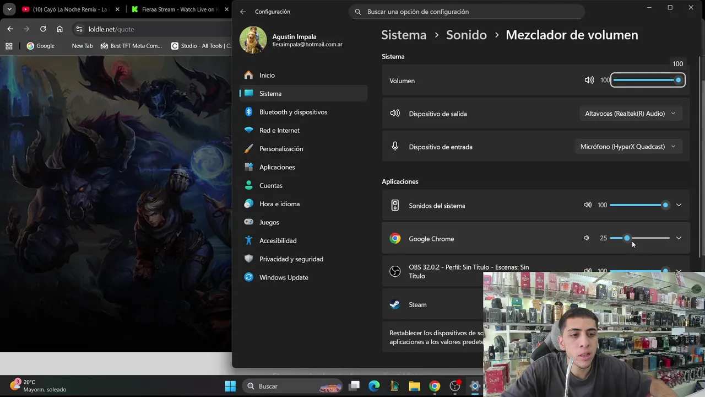Adjust Sonidos del sistema volume slider

pos(640,205)
